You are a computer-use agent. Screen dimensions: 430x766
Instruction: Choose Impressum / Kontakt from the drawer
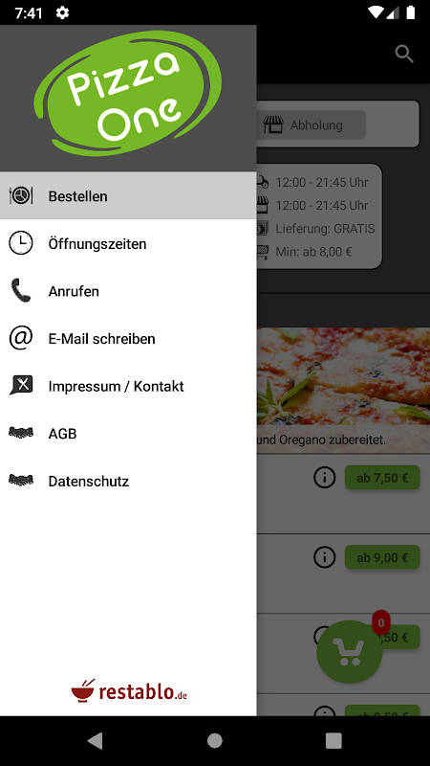click(128, 386)
